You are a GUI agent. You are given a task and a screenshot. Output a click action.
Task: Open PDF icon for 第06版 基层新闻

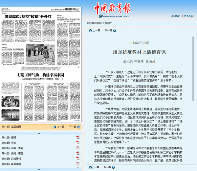coord(78,164)
